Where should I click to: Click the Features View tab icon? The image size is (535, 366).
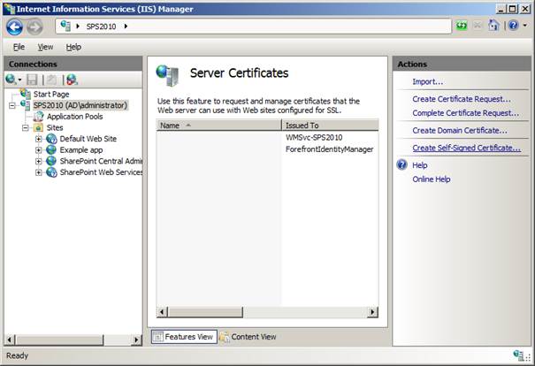tap(158, 337)
